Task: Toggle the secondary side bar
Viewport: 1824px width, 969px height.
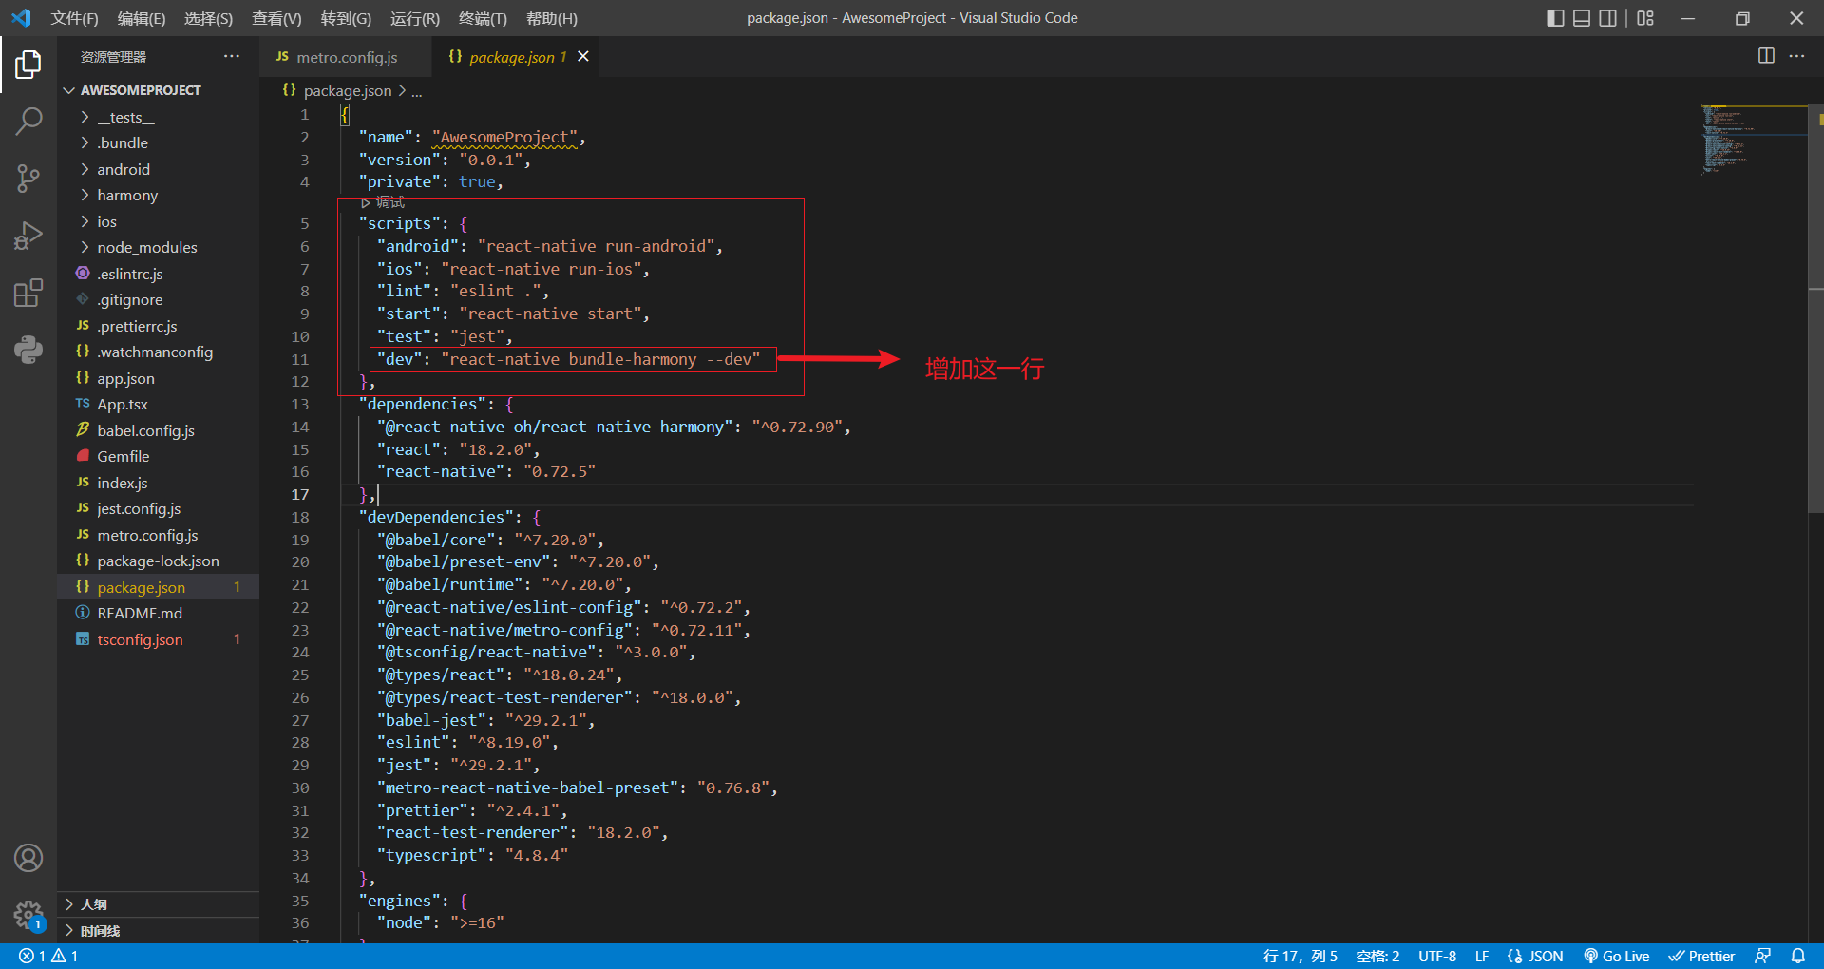Action: coord(1607,18)
